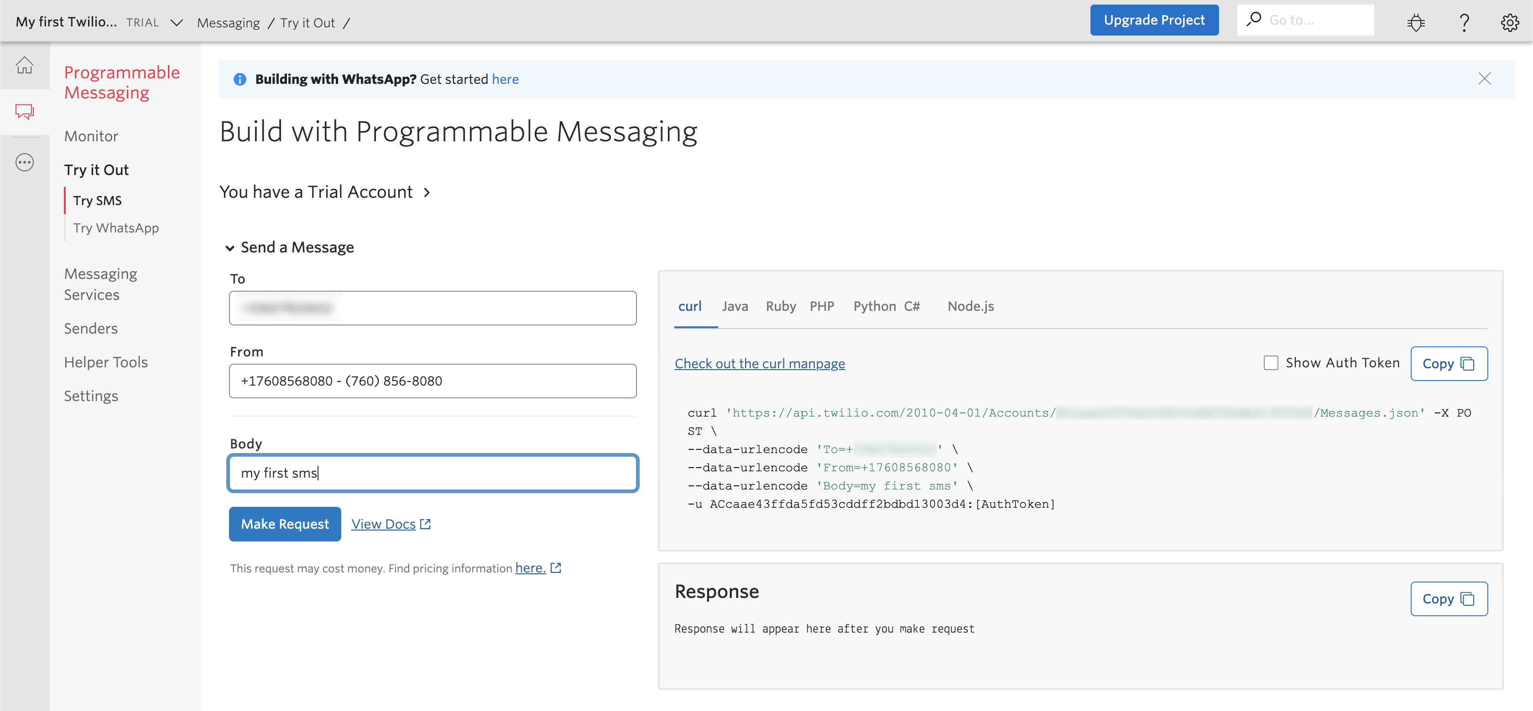
Task: Open Try WhatsApp in the sidebar
Action: [x=116, y=228]
